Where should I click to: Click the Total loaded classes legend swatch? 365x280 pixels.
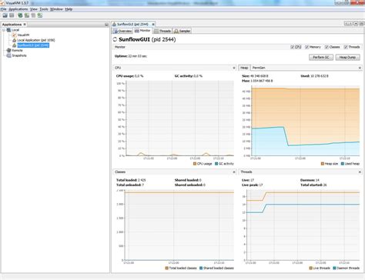[x=166, y=268]
